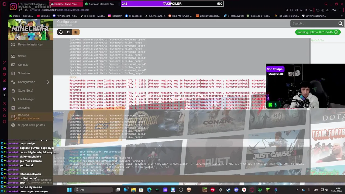345x194 pixels.
Task: Open the Windows Start menu
Action: [x=69, y=190]
